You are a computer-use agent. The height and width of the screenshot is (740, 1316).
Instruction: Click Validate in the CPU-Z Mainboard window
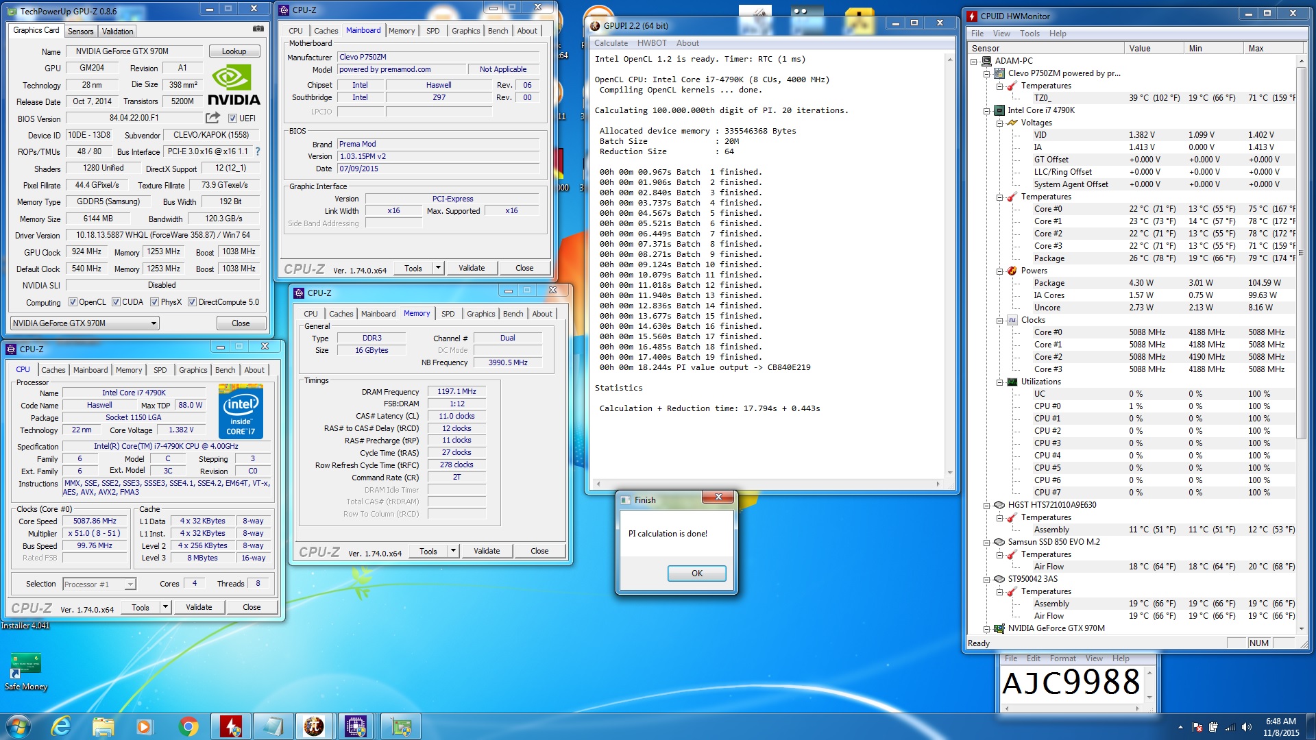472,268
